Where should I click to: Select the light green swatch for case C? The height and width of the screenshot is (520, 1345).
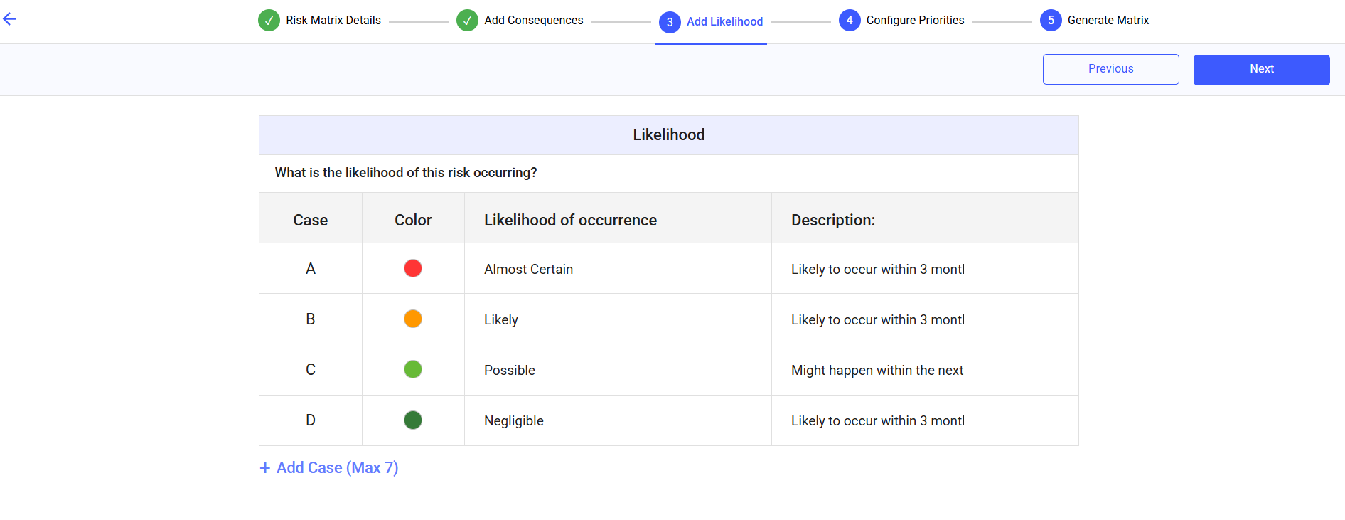click(x=413, y=369)
